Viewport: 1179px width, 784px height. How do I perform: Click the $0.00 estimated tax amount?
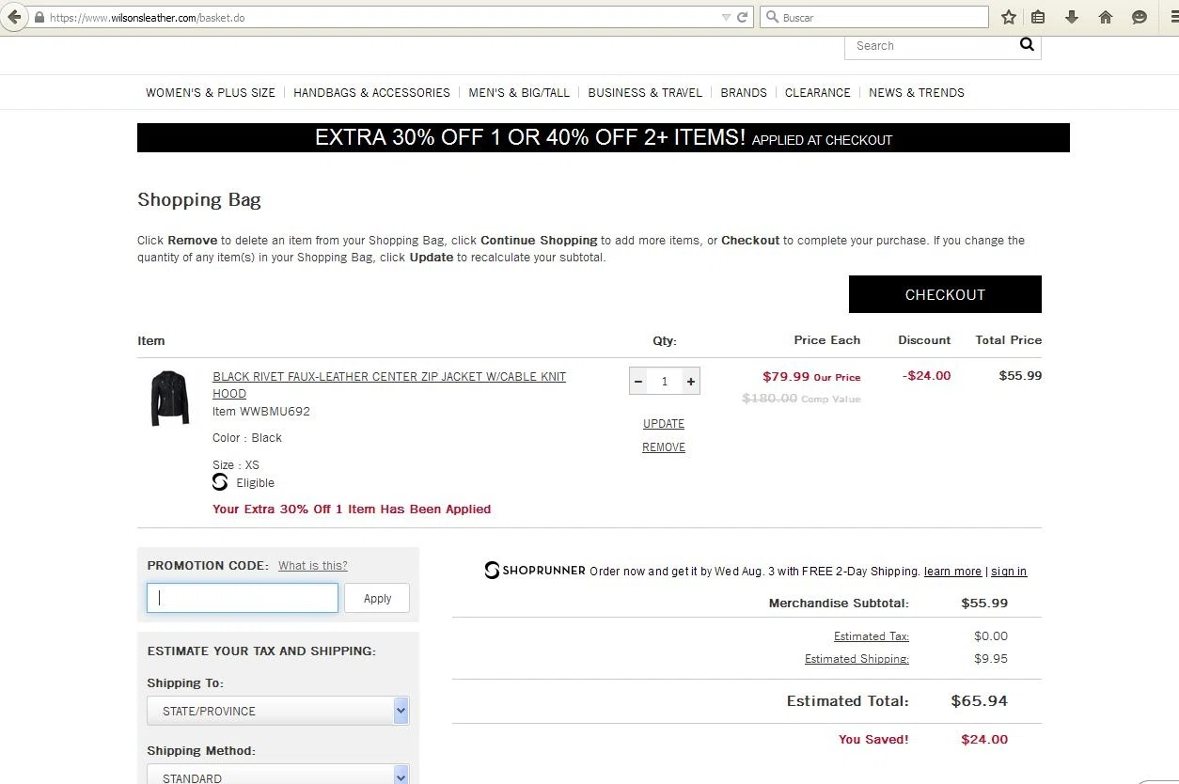991,636
